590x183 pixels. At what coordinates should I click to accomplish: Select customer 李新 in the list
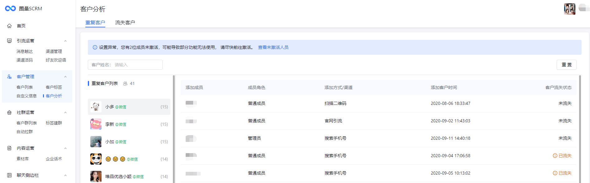129,124
